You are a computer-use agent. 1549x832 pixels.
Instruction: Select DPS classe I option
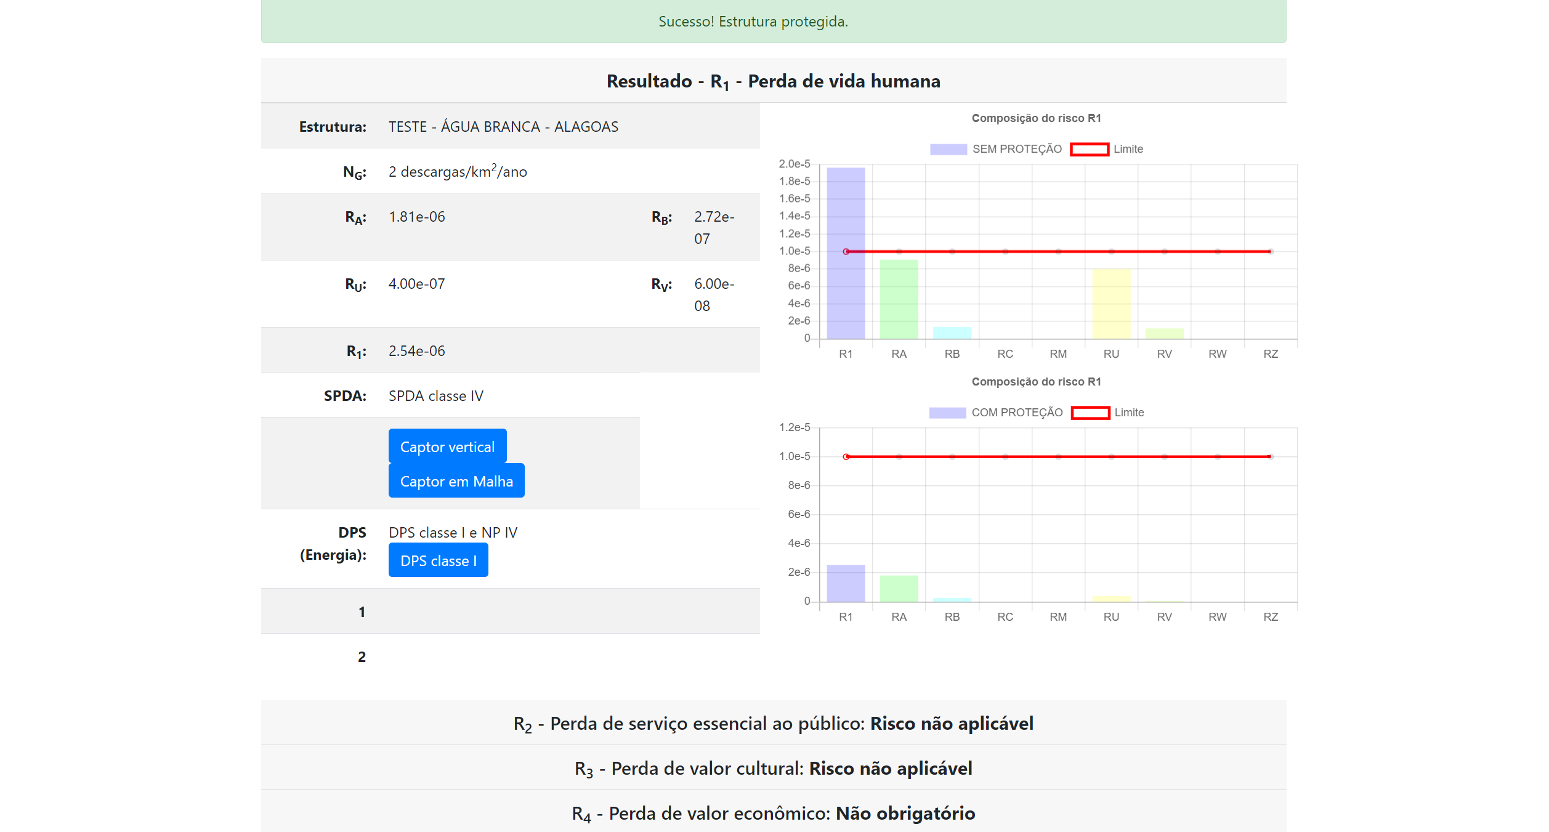coord(438,560)
